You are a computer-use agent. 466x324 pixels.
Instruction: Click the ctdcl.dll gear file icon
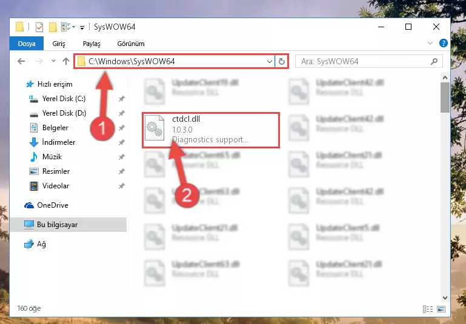[x=155, y=128]
